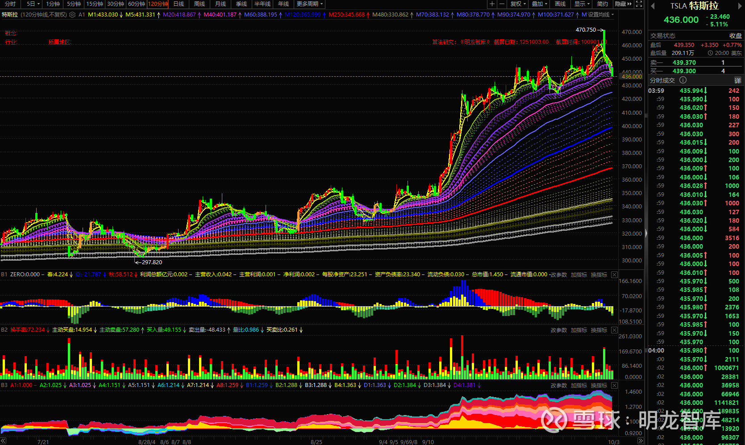Image resolution: width=745 pixels, height=445 pixels.
Task: Click the M1:433.030 moving average label
Action: click(x=103, y=15)
